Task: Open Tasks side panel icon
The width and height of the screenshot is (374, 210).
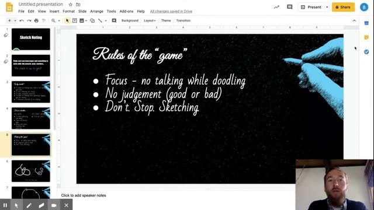Action: point(366,52)
